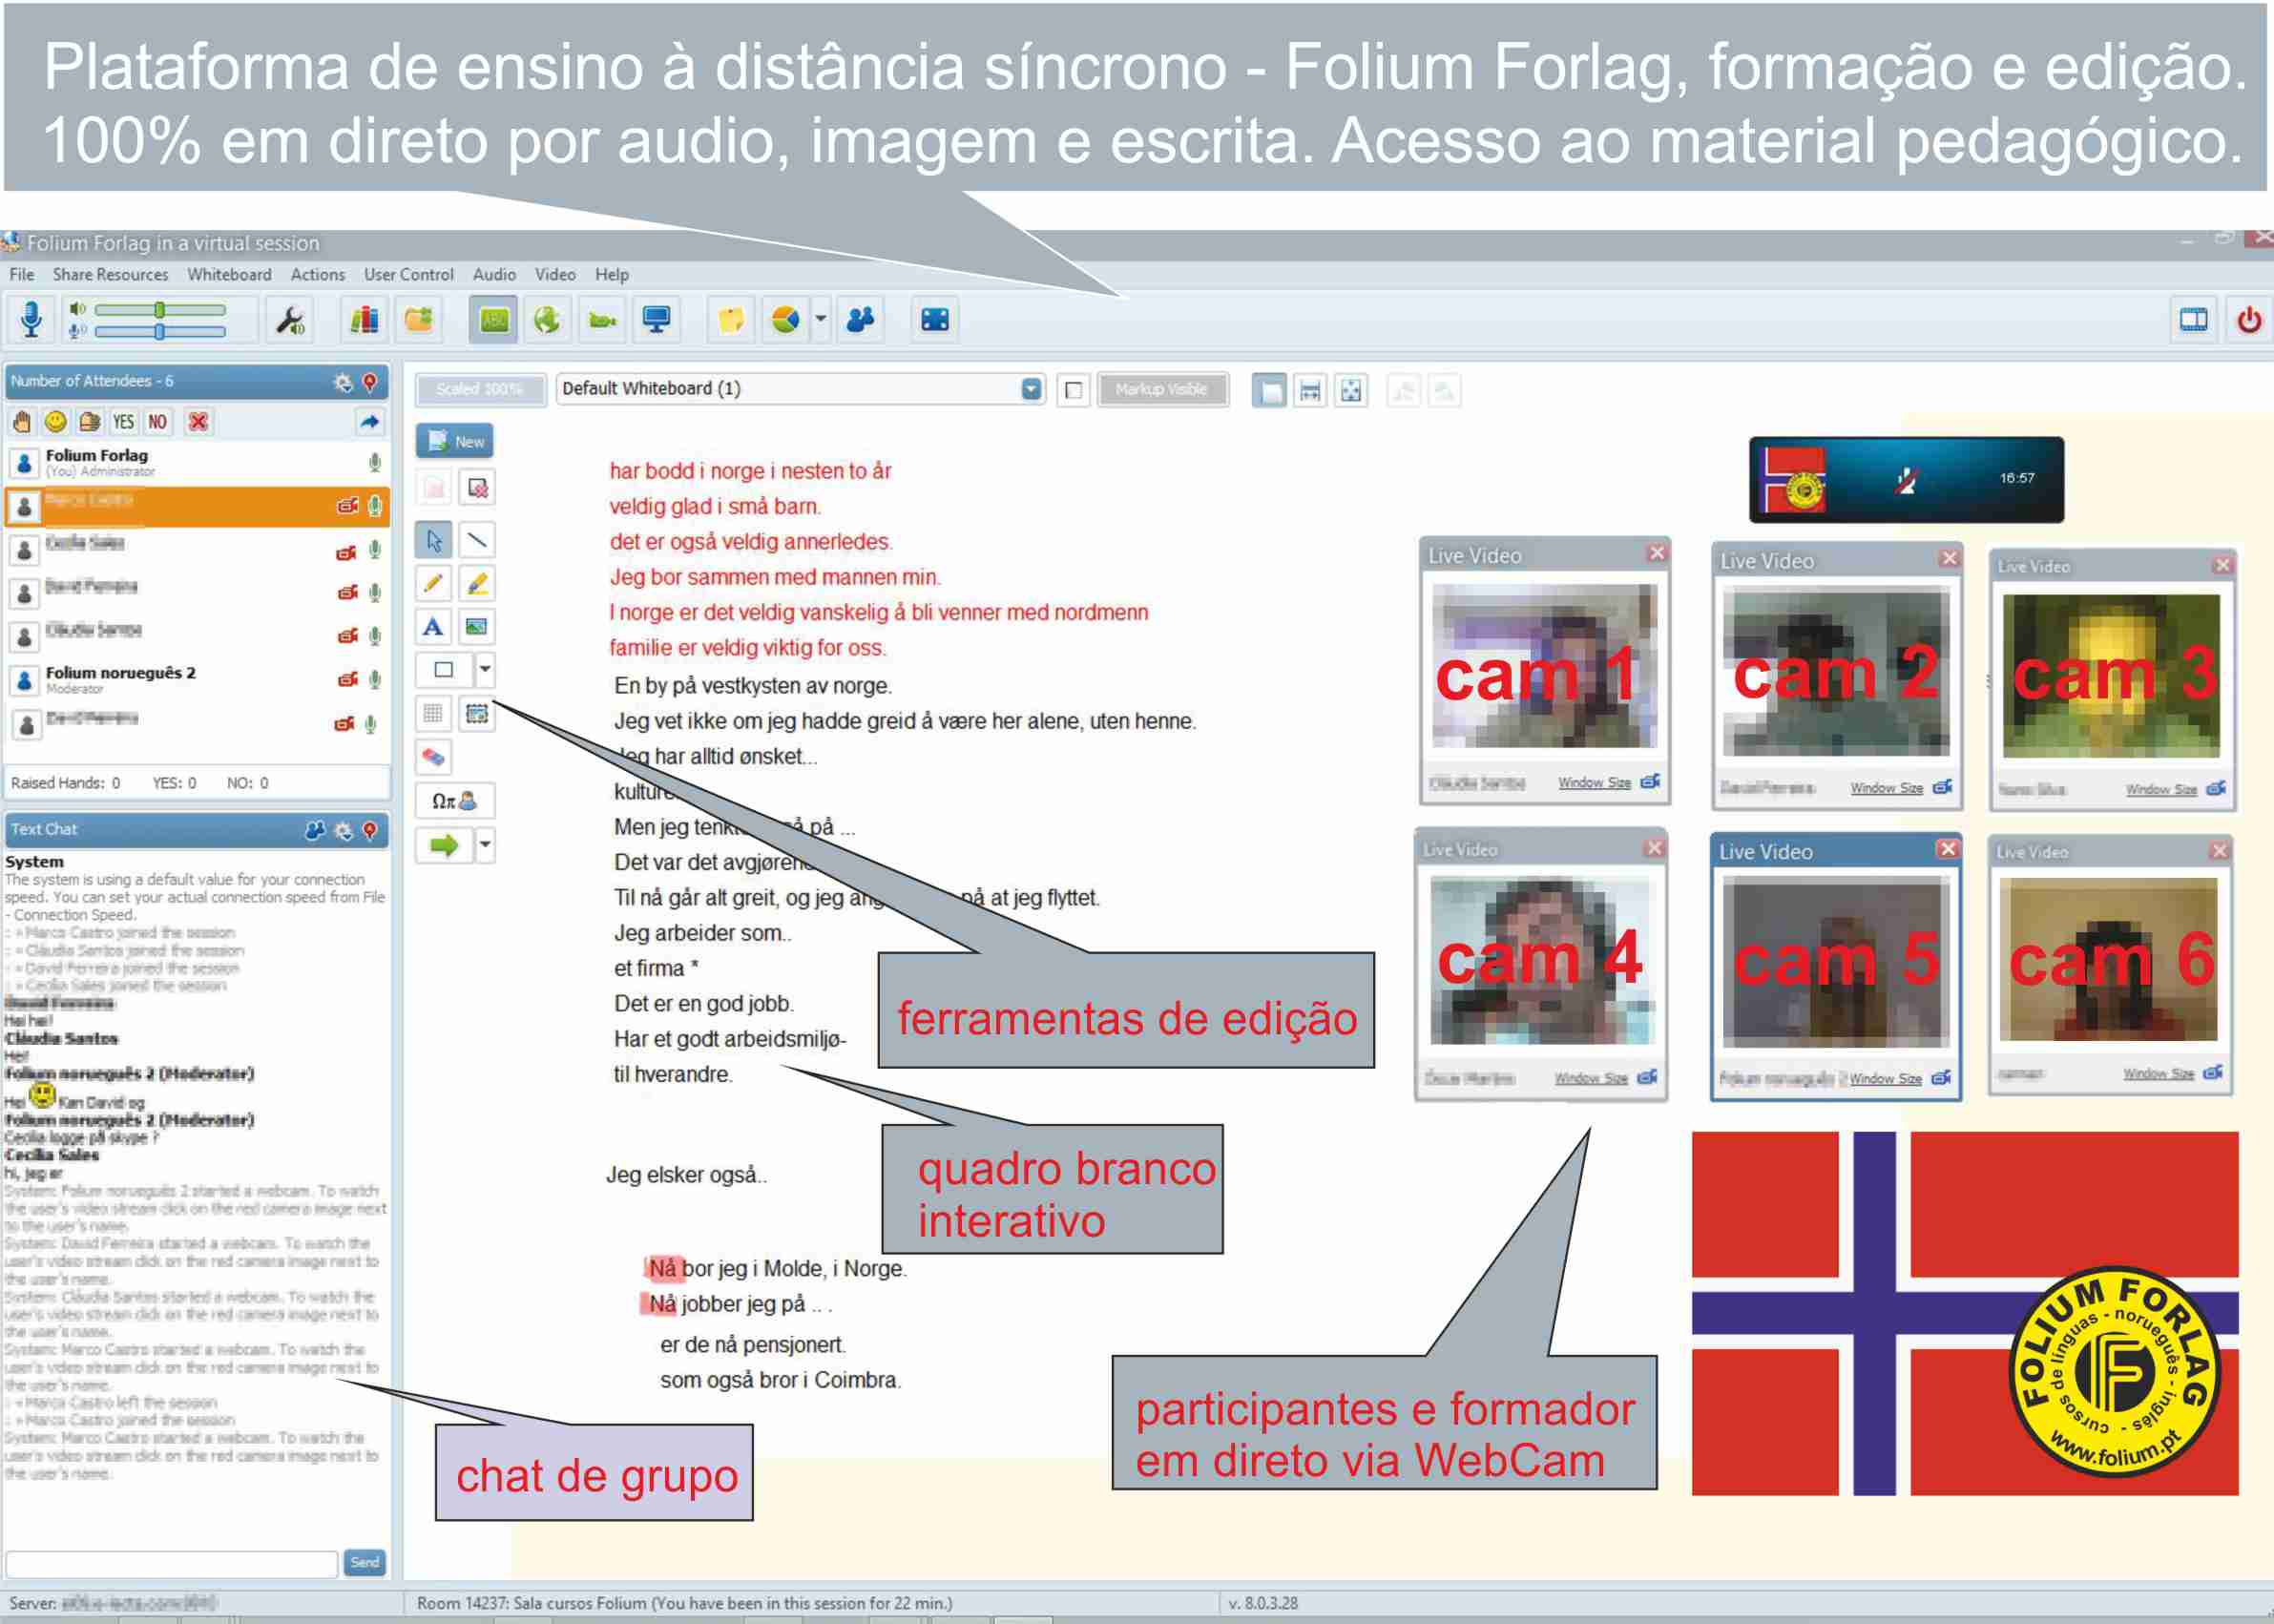2274x1624 pixels.
Task: Select the highlighter tool
Action: tap(477, 583)
